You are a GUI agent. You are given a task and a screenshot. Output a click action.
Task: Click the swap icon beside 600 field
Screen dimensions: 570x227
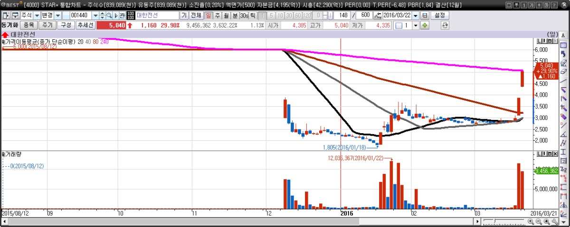coord(378,15)
